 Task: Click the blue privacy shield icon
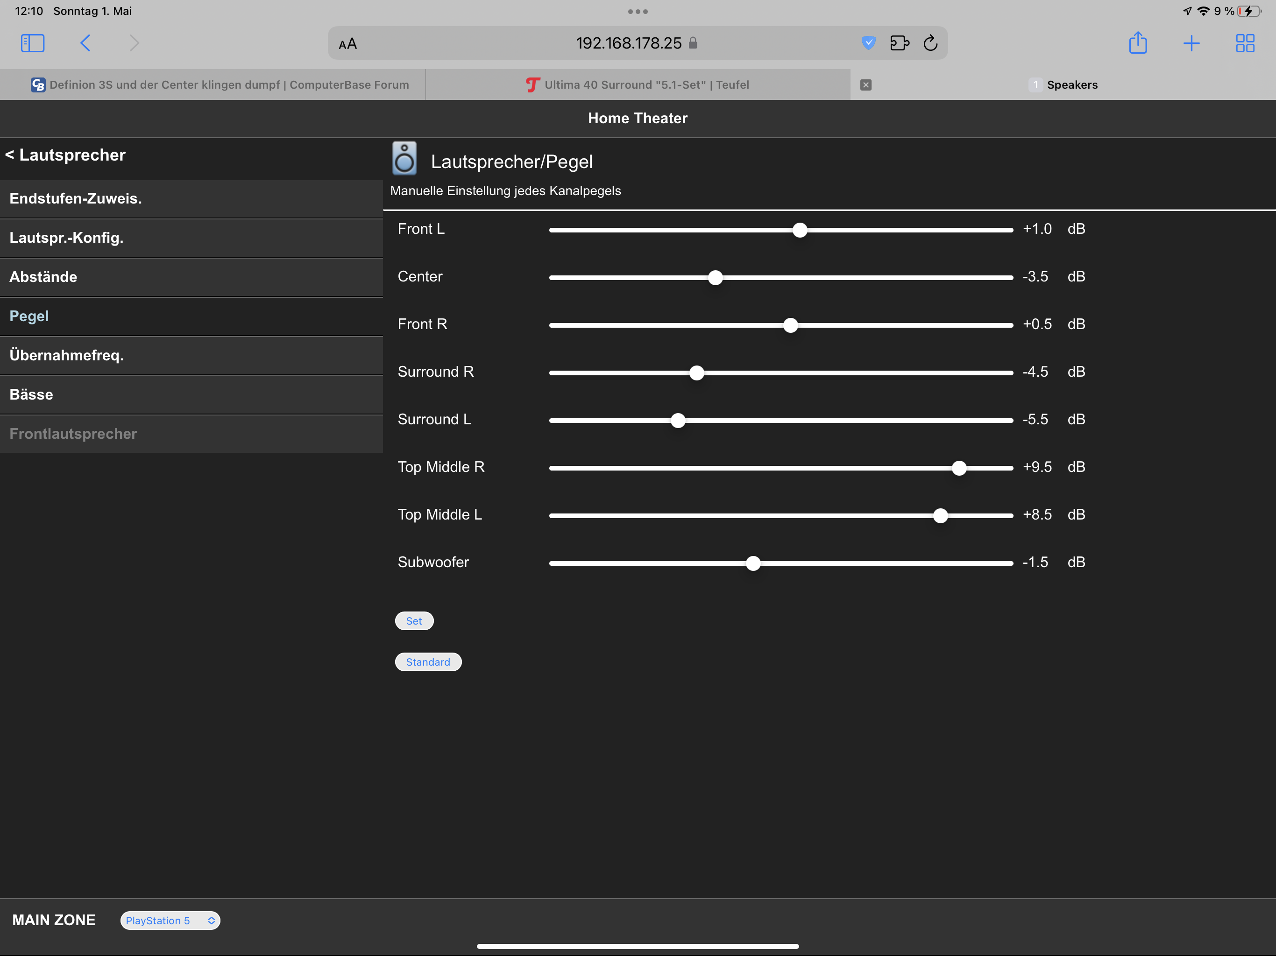coord(868,42)
